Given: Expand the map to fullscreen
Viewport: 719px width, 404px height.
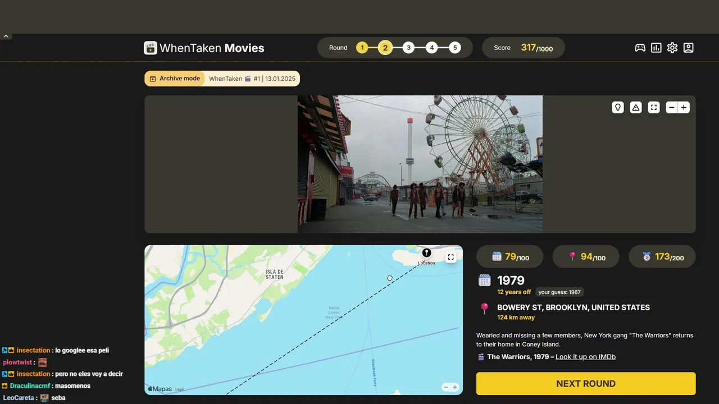Looking at the screenshot, I should (450, 257).
